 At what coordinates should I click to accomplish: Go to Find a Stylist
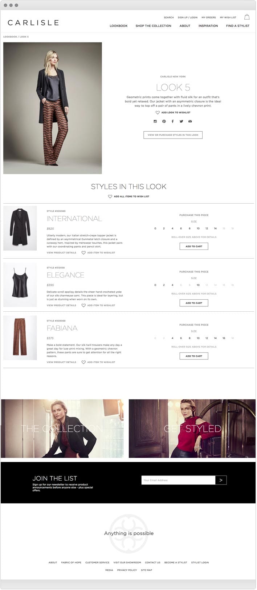point(238,26)
